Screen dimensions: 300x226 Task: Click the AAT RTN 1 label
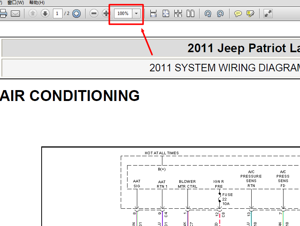click(162, 184)
